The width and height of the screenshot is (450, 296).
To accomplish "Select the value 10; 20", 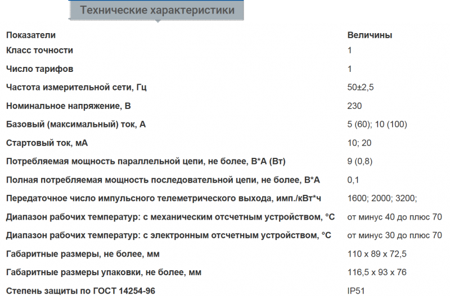I will tap(359, 143).
